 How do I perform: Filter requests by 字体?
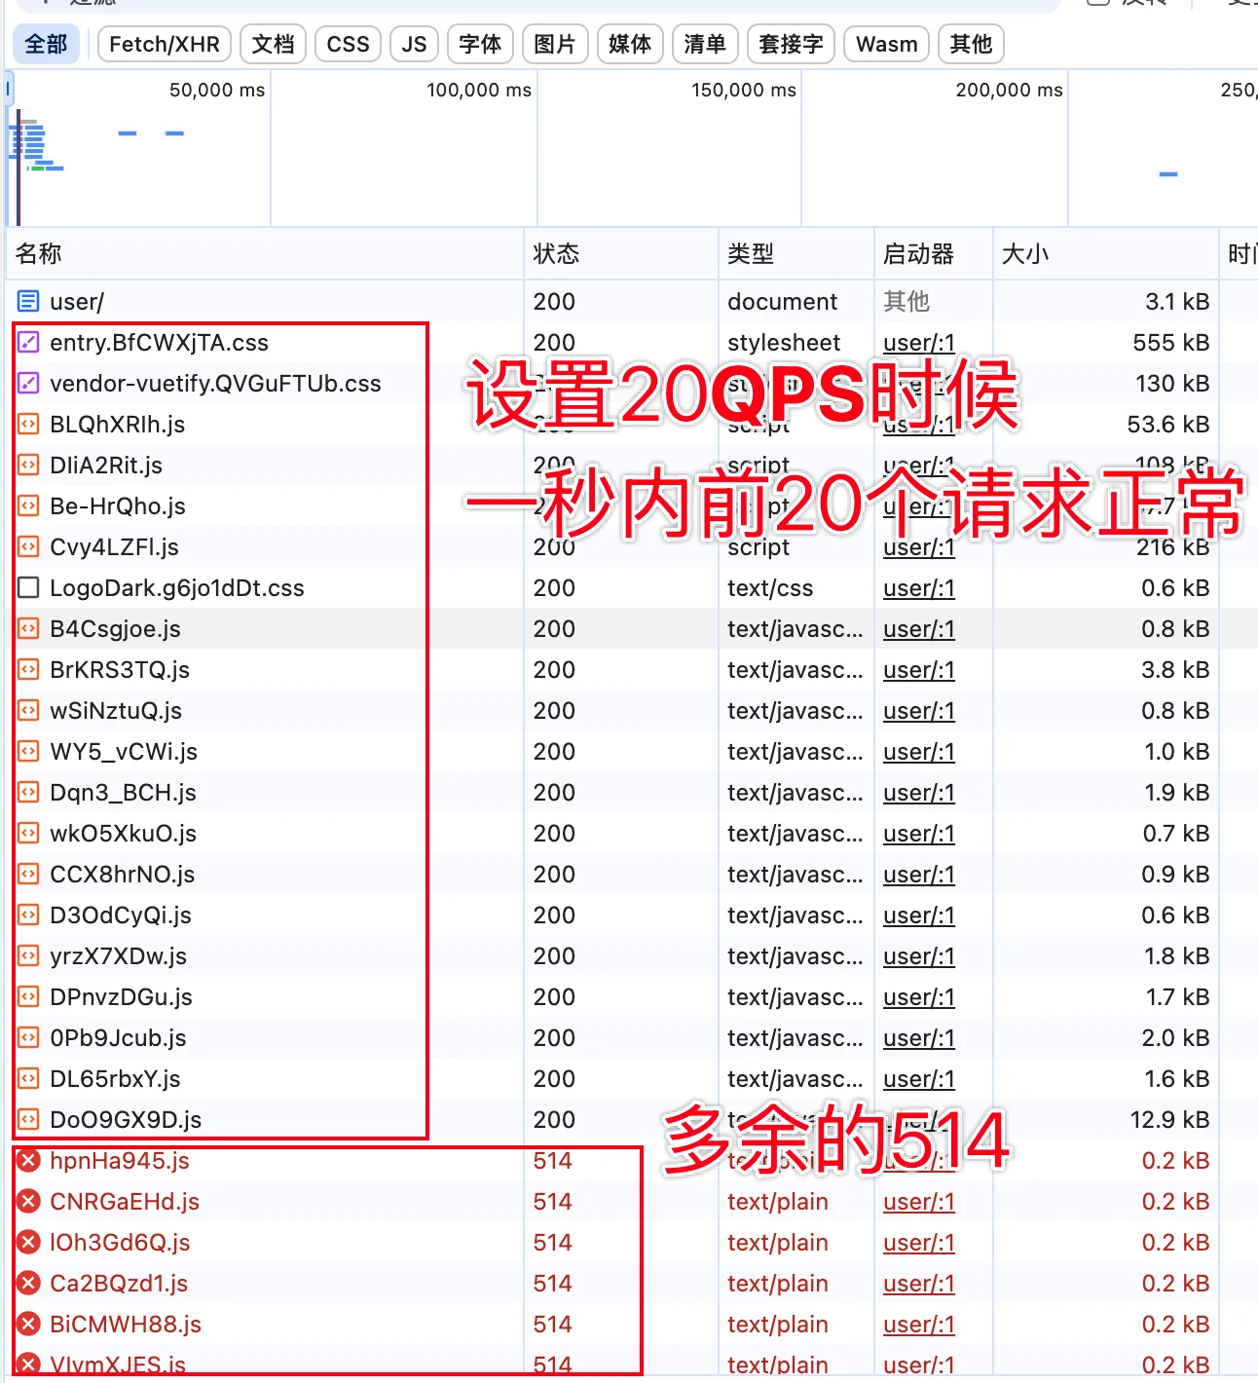pyautogui.click(x=480, y=44)
